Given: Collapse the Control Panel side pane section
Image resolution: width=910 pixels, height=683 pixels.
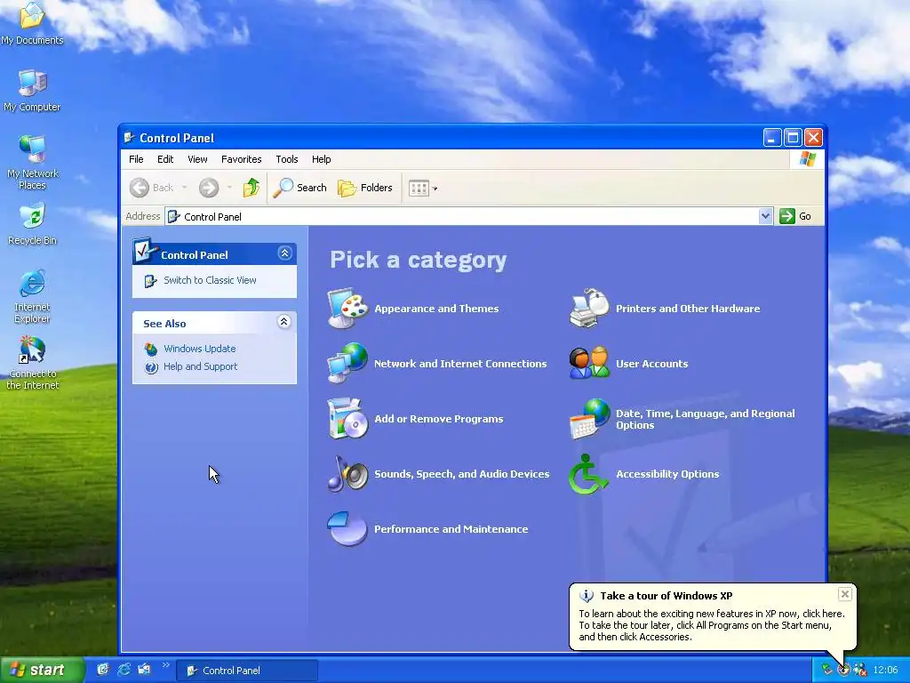Looking at the screenshot, I should coord(284,253).
